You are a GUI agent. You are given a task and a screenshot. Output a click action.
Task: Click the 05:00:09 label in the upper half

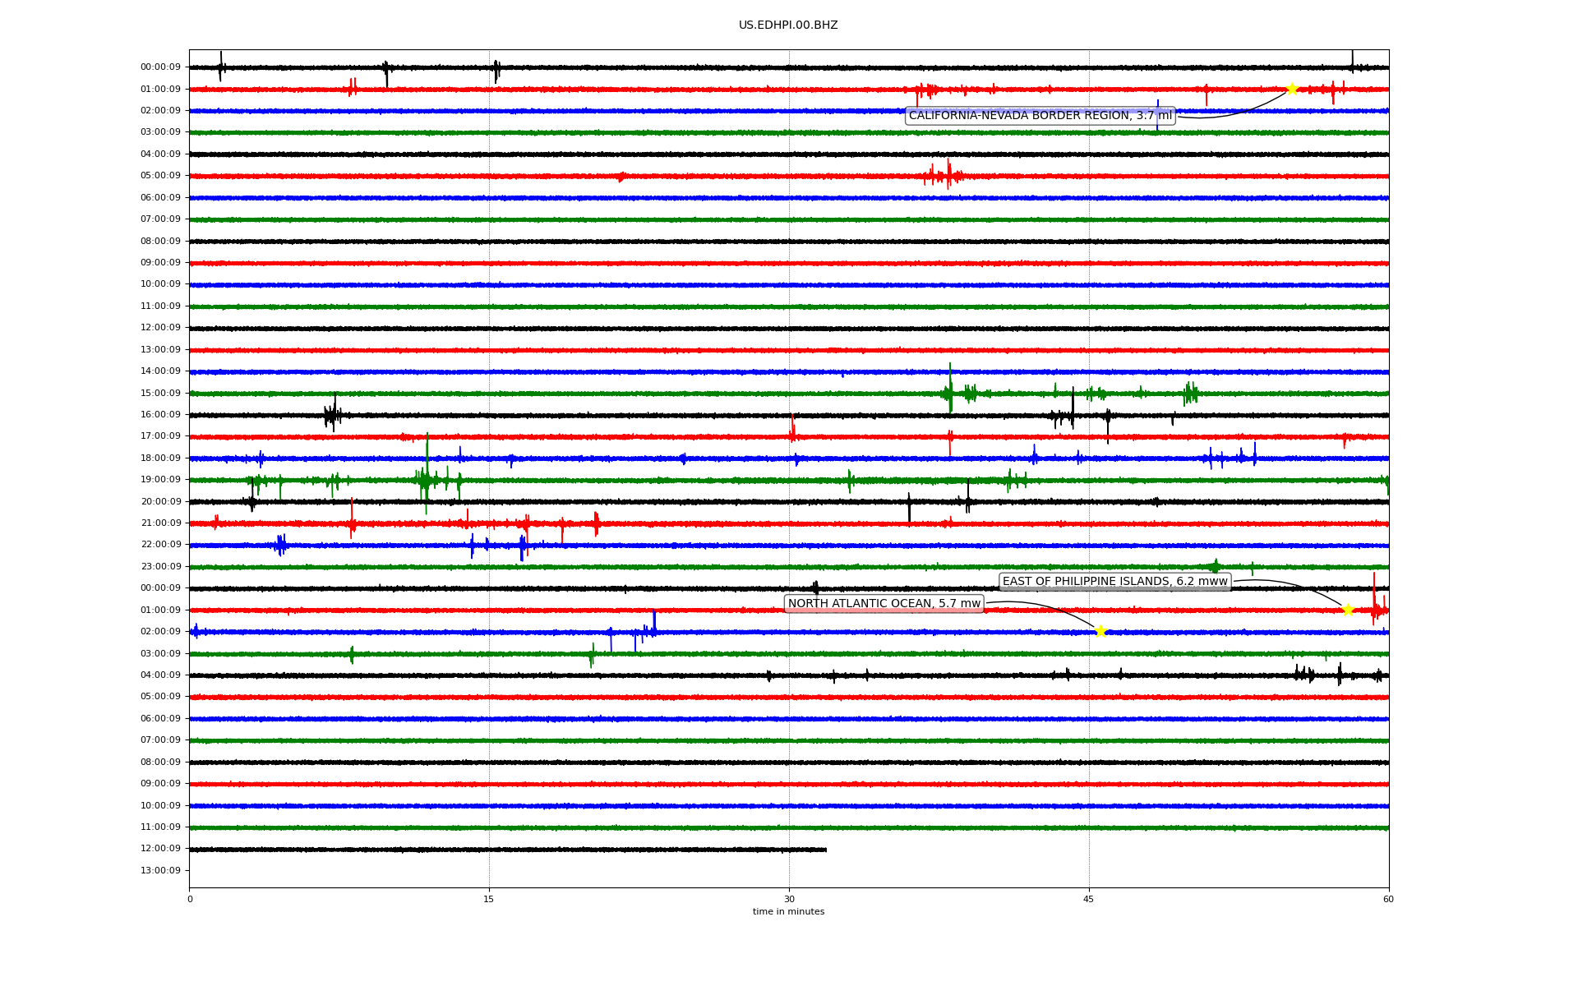160,176
